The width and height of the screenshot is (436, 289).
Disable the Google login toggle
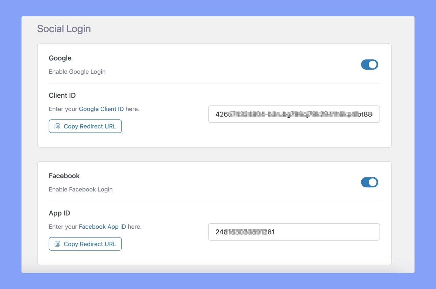369,65
